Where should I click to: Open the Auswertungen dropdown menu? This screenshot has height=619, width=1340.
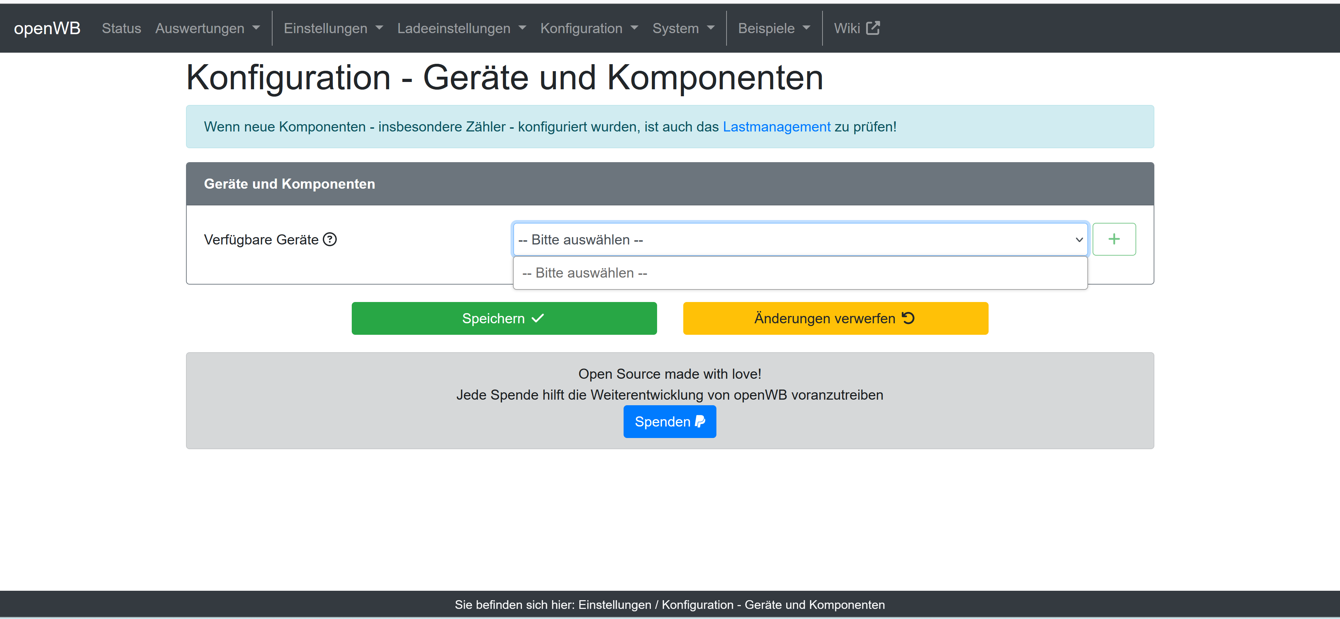click(x=207, y=28)
